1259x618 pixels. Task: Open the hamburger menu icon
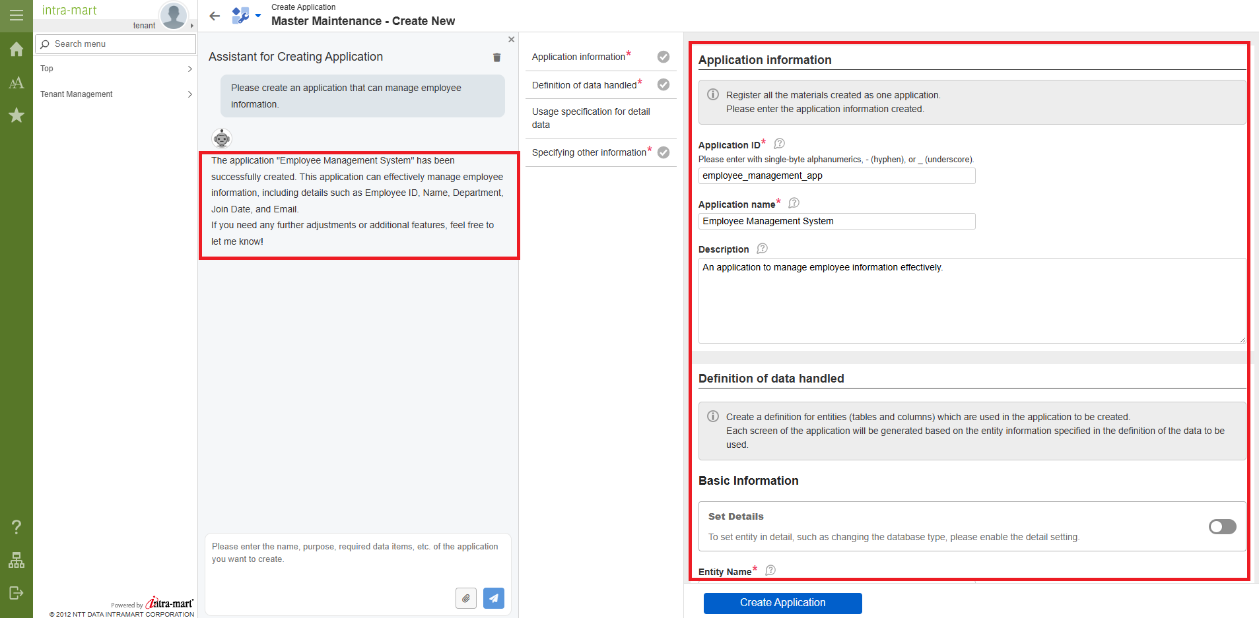pyautogui.click(x=16, y=15)
